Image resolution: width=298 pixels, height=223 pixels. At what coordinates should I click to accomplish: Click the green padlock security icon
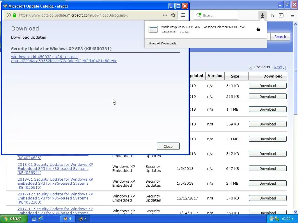click(x=15, y=15)
